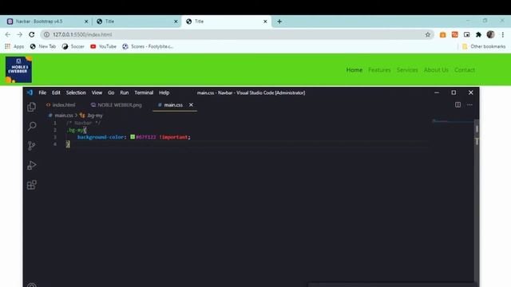
Task: Reload the browser page
Action: coord(32,34)
